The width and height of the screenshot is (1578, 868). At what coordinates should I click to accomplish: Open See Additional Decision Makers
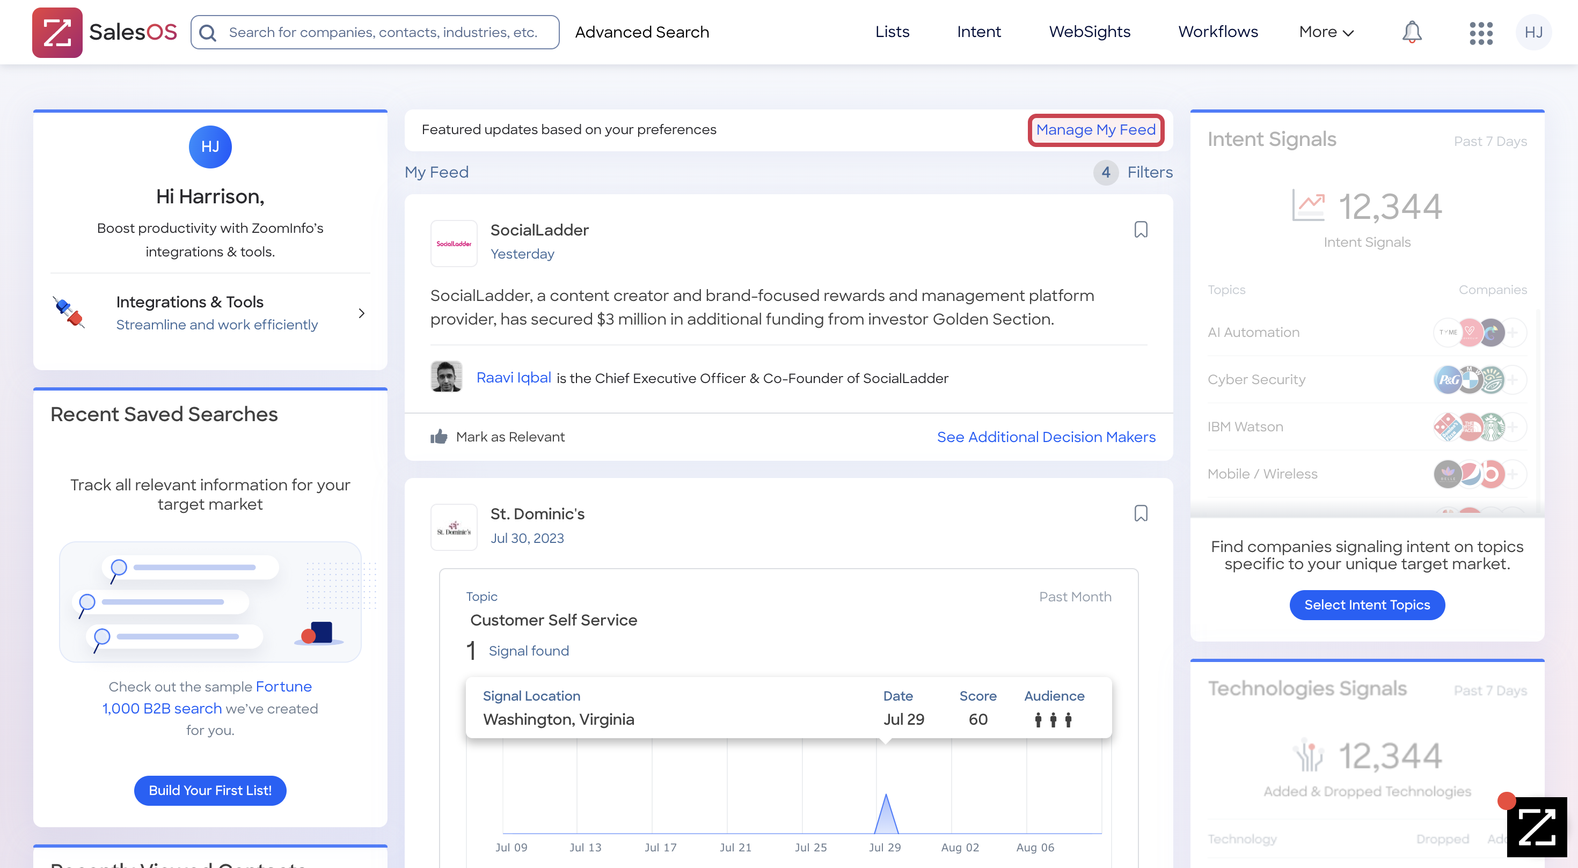coord(1046,437)
